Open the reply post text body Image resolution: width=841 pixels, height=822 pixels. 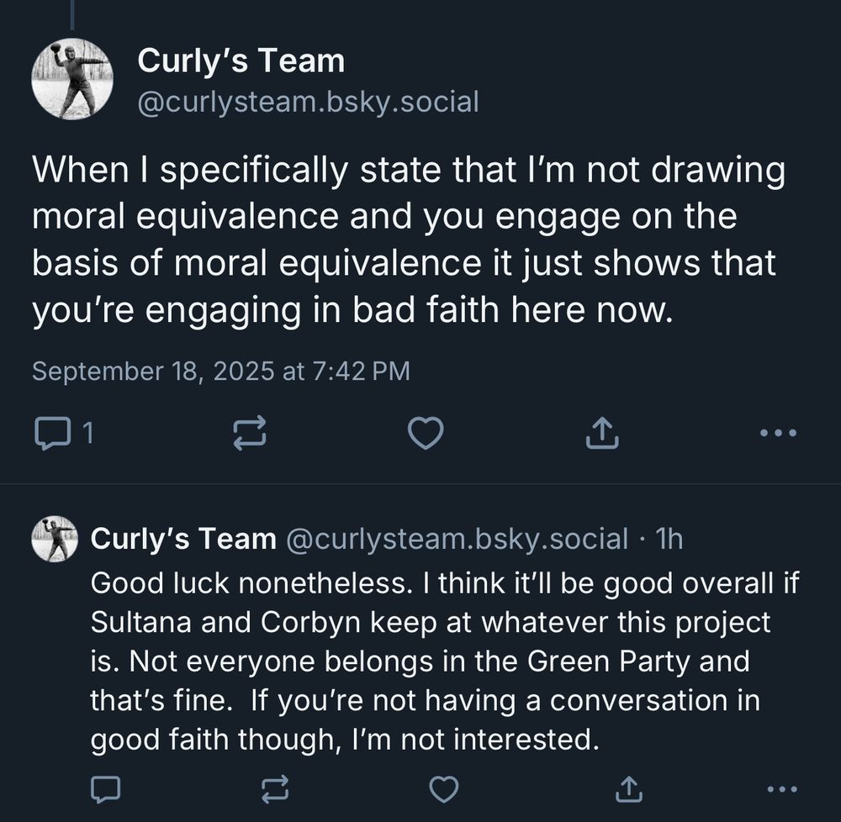tap(437, 661)
